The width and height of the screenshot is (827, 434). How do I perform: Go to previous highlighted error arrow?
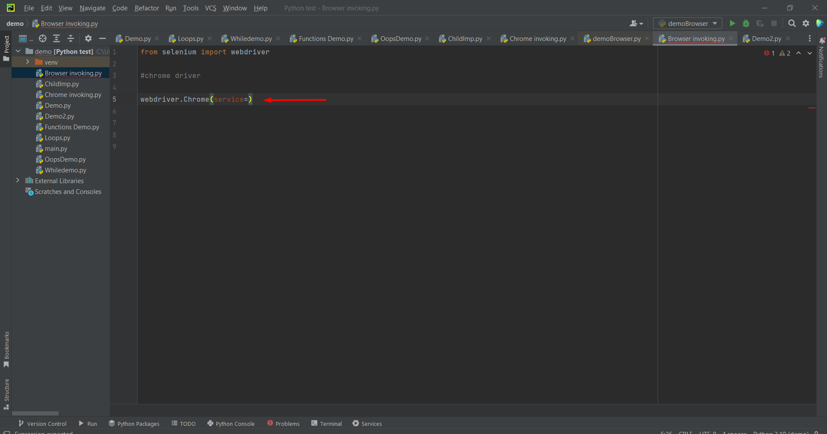click(x=799, y=53)
